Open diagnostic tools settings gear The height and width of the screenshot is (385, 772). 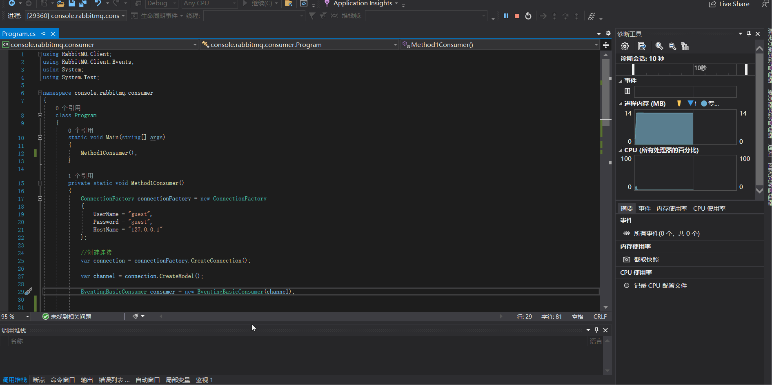click(625, 47)
